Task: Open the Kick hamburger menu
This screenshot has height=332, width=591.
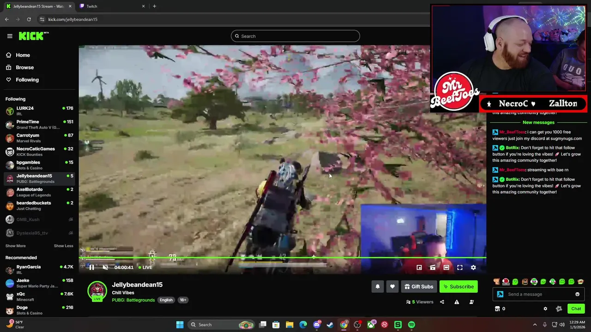Action: click(x=10, y=36)
